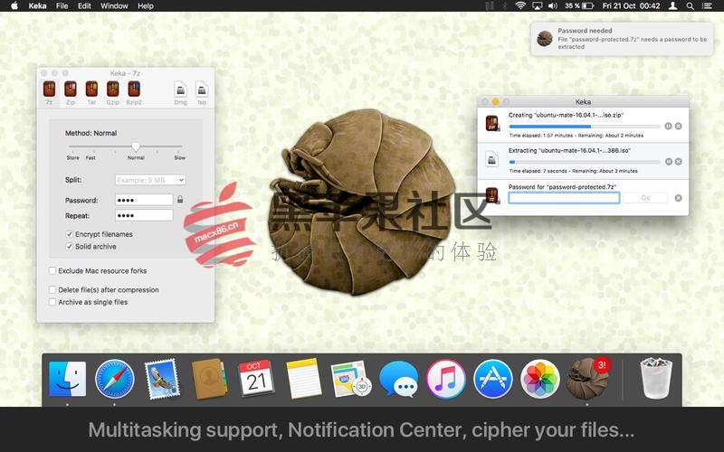Image resolution: width=724 pixels, height=452 pixels.
Task: Select the Zip format icon
Action: tap(71, 89)
